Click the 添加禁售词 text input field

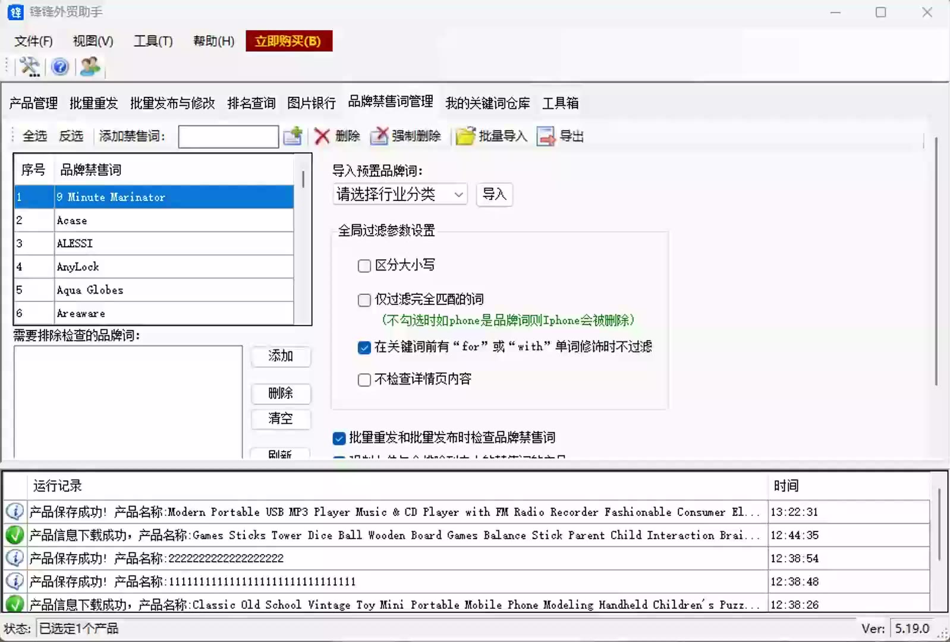228,137
